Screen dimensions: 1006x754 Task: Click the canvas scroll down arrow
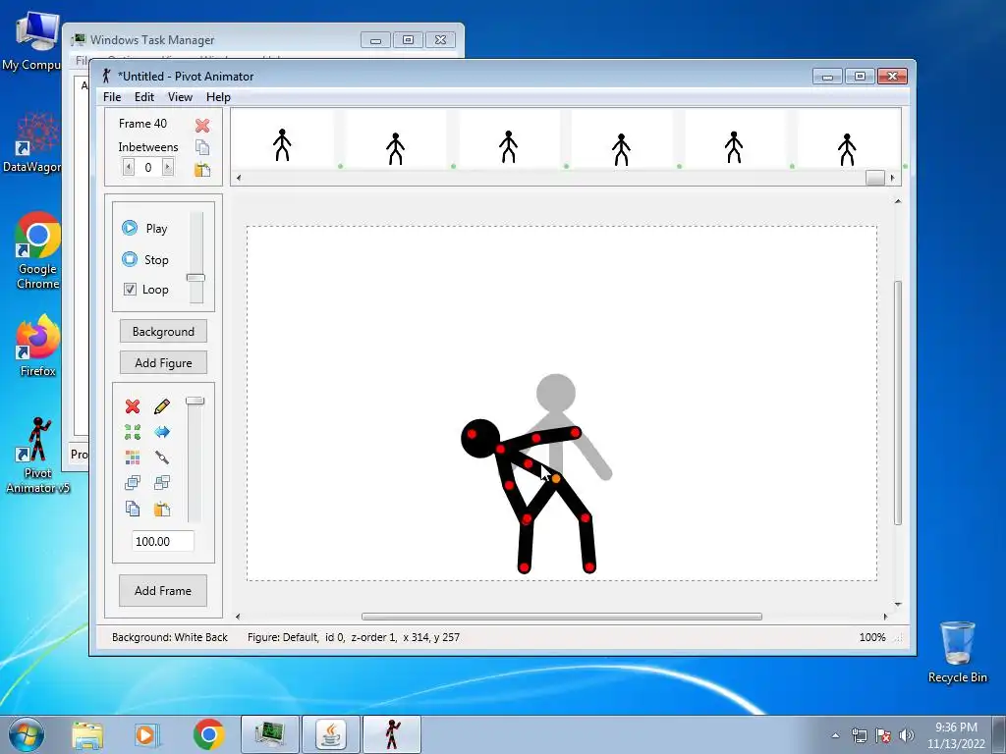click(898, 604)
